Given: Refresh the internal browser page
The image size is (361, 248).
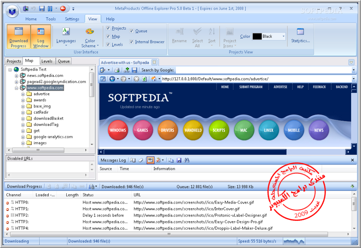Looking at the screenshot, I should coord(144,79).
